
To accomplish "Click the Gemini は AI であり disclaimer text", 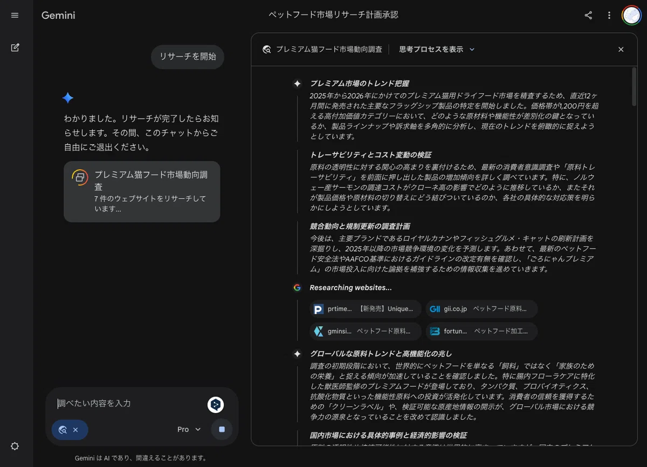I will (141, 458).
